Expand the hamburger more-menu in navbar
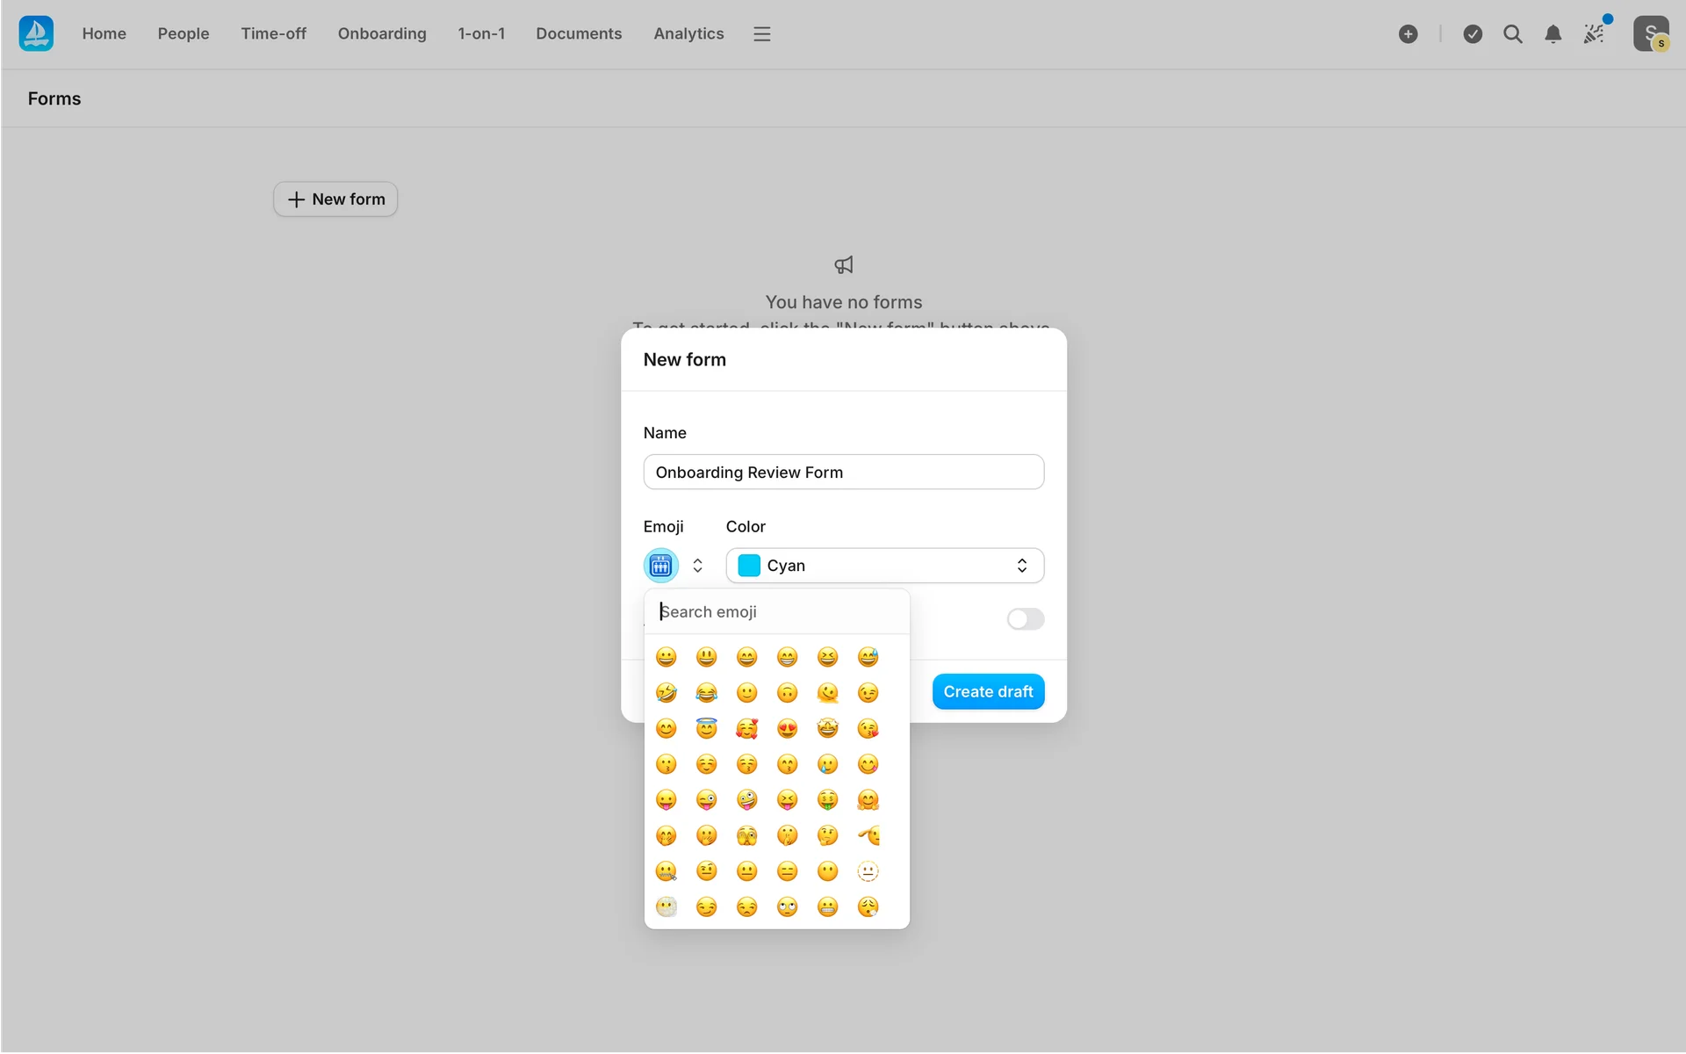Viewport: 1686px width, 1054px height. pos(761,33)
